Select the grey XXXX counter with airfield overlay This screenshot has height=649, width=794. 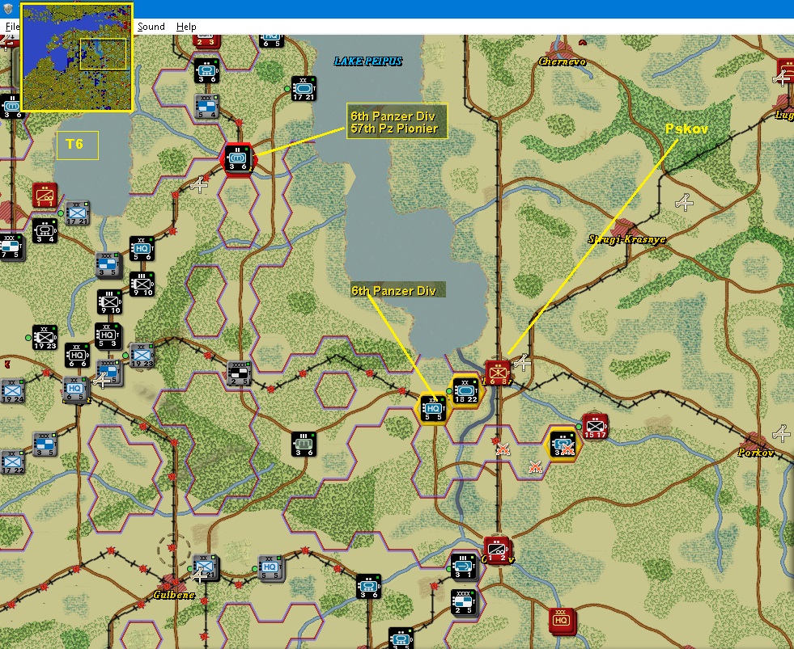click(108, 373)
